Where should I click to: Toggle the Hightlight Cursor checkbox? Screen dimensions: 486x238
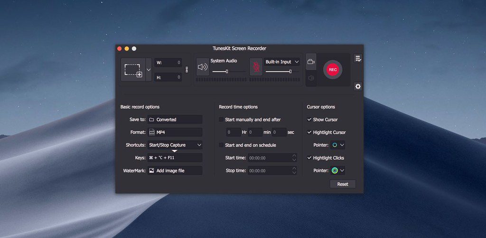tap(309, 132)
